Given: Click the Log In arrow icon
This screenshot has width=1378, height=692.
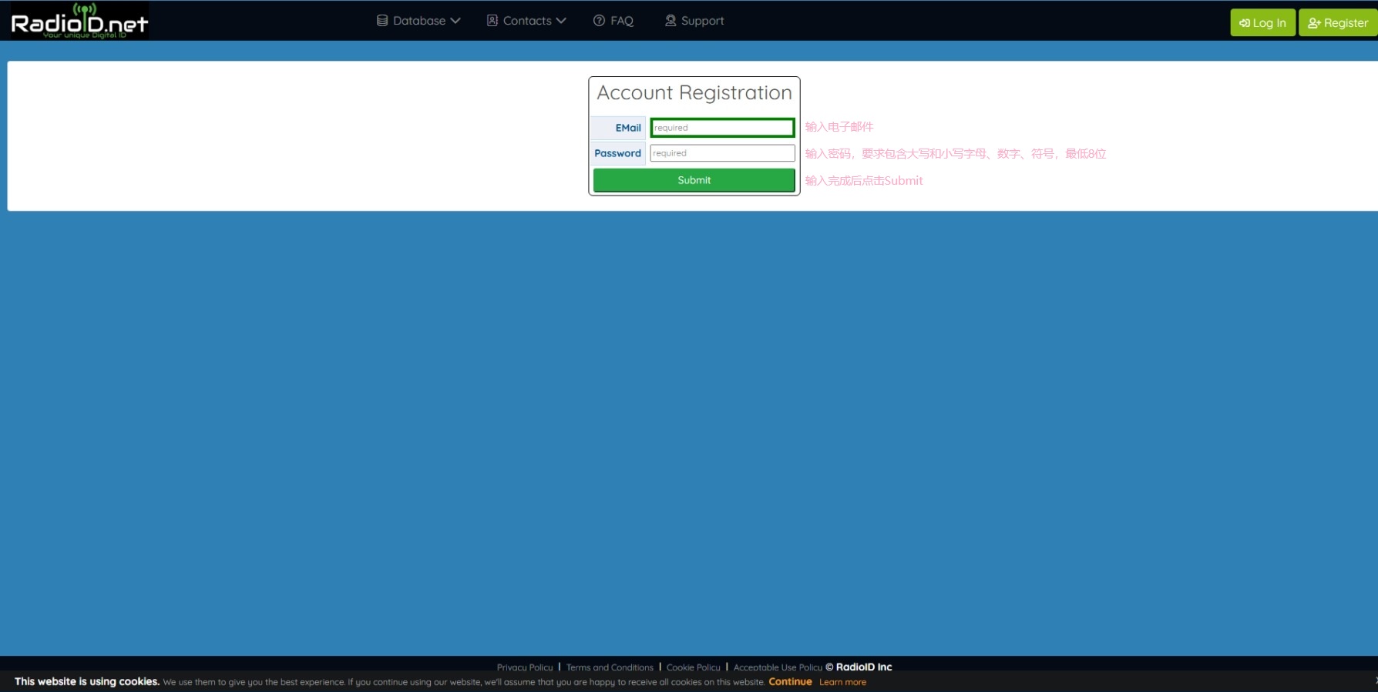Looking at the screenshot, I should (1244, 23).
